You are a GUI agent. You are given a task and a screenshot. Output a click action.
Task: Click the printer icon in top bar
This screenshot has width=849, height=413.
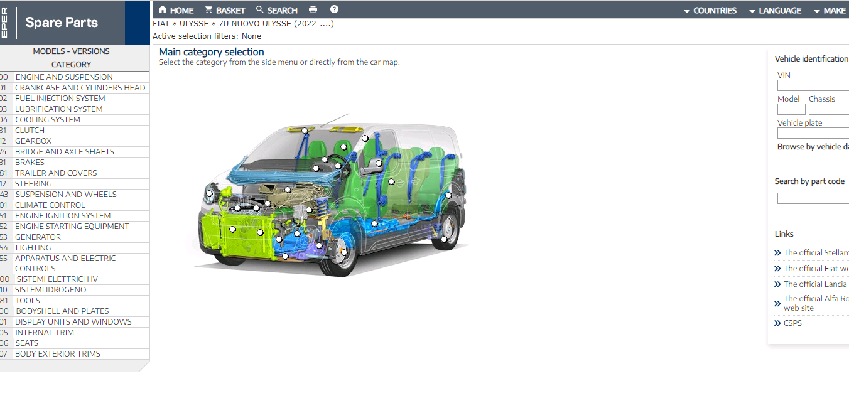click(x=313, y=9)
